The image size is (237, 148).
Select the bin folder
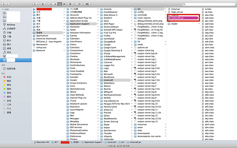[149, 9]
